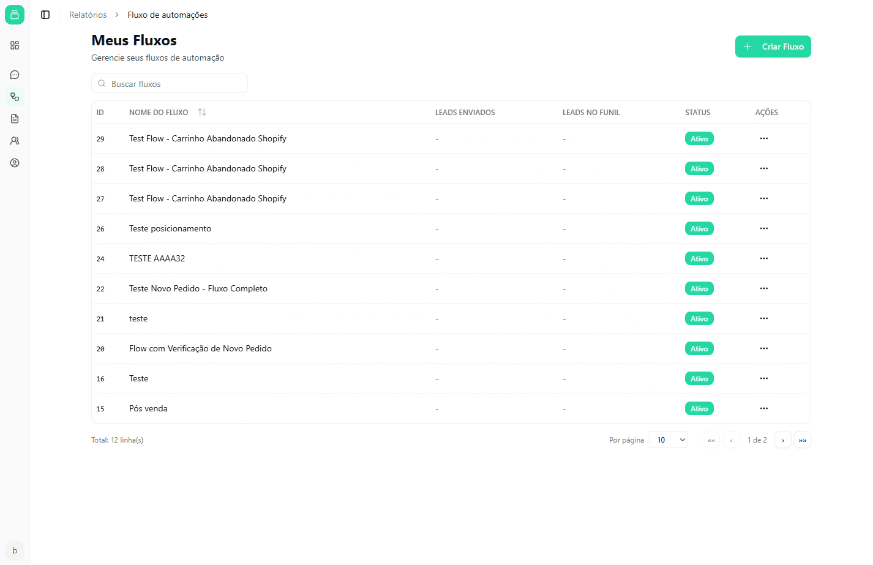
Task: Click Ativo badge for TESTE AAAA32
Action: coord(699,259)
